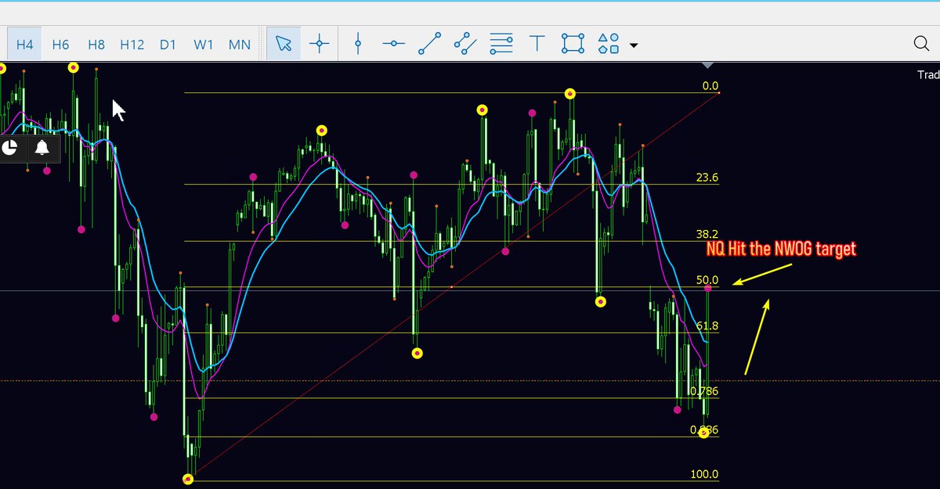Expand the shapes tool dropdown arrow
The height and width of the screenshot is (489, 940).
point(634,45)
